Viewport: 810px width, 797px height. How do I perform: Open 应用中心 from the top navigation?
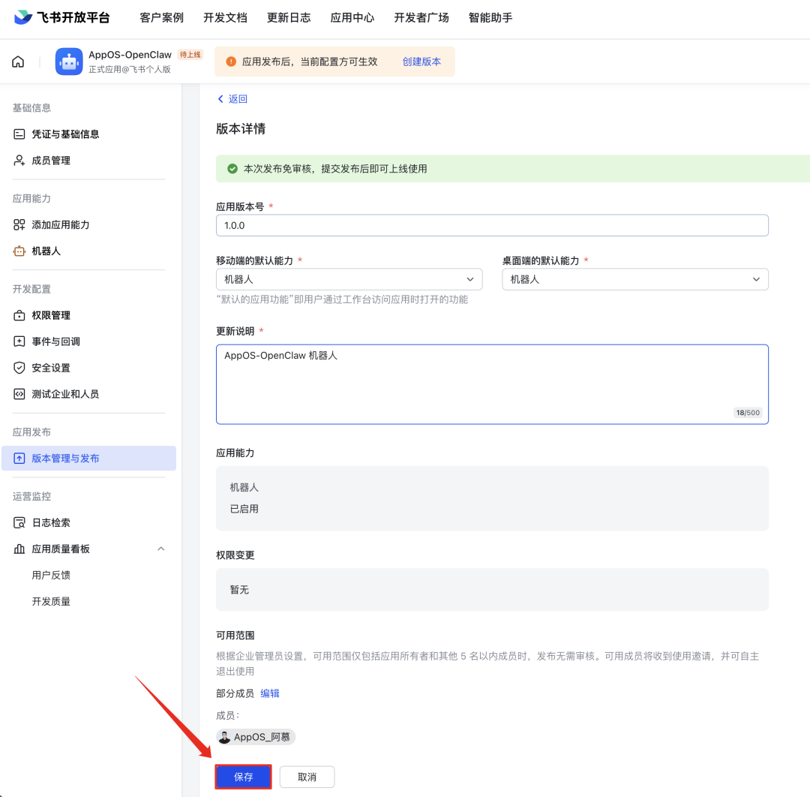(x=352, y=17)
